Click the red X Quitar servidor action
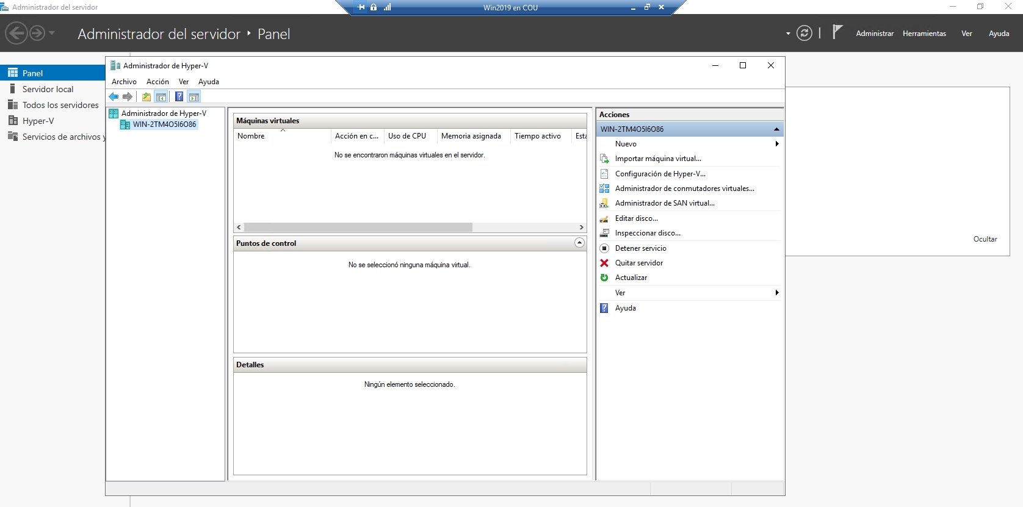Image resolution: width=1023 pixels, height=507 pixels. (x=638, y=263)
